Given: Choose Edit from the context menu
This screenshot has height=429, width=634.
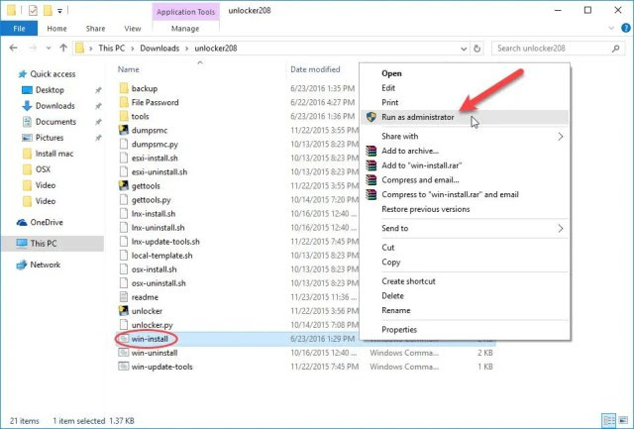Looking at the screenshot, I should pyautogui.click(x=388, y=88).
